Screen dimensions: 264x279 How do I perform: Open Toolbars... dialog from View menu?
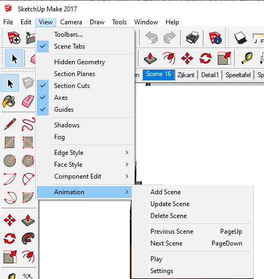tap(85, 35)
